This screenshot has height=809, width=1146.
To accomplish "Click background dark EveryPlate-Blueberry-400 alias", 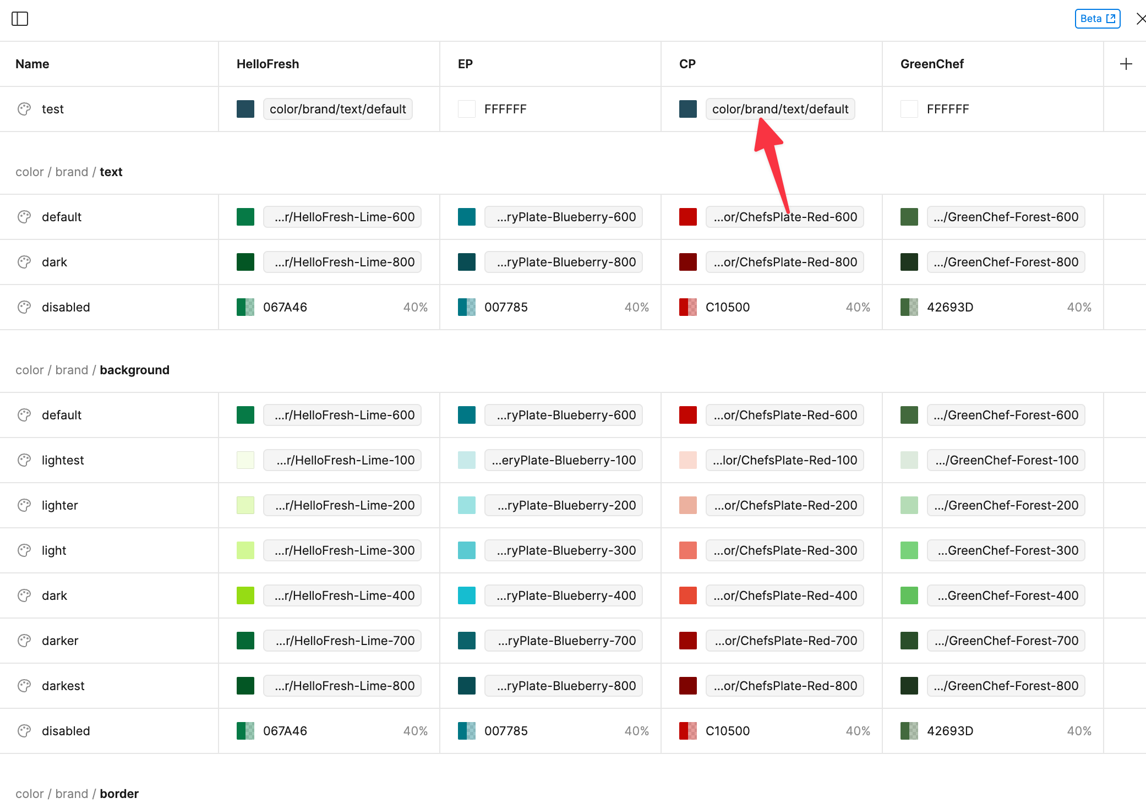I will 564,595.
